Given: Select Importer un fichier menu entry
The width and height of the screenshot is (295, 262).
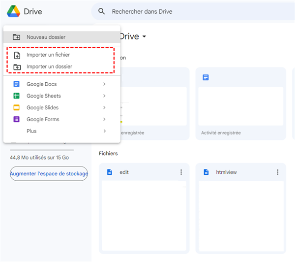Looking at the screenshot, I should point(48,55).
